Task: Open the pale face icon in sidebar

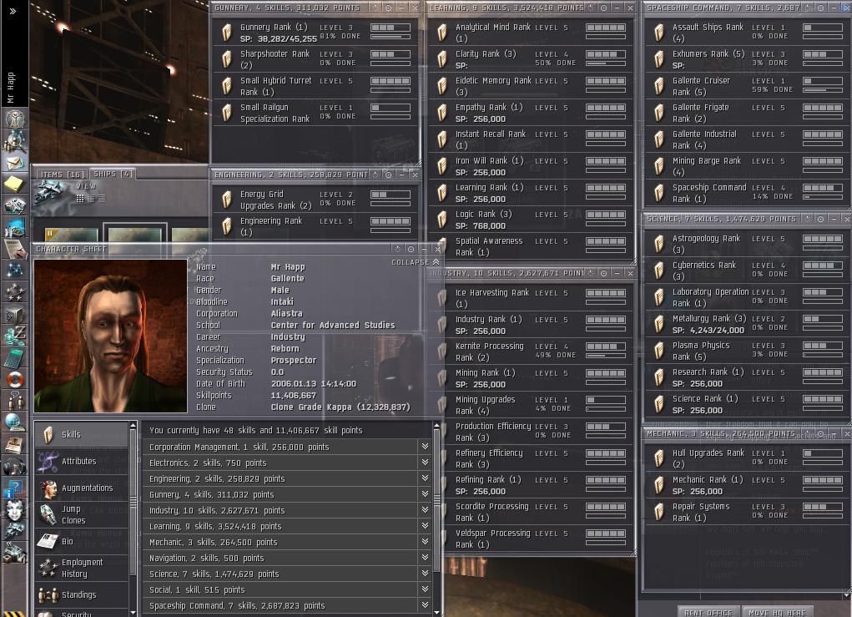Action: coord(15,509)
